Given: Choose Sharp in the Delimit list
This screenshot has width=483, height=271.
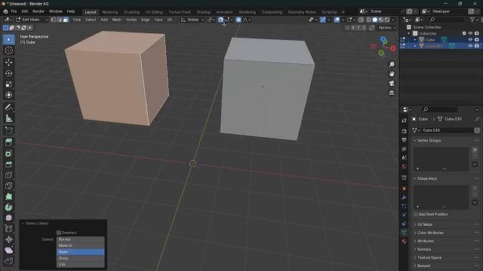Looking at the screenshot, I should [x=81, y=258].
